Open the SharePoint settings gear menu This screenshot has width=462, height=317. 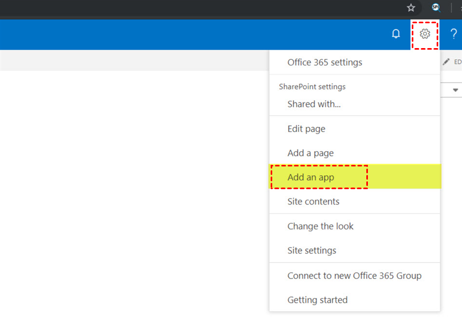tap(424, 34)
